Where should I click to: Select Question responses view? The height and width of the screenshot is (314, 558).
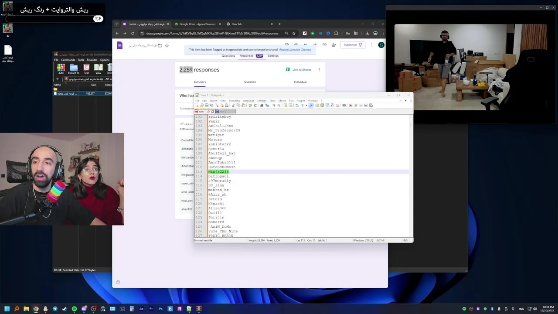[x=250, y=82]
